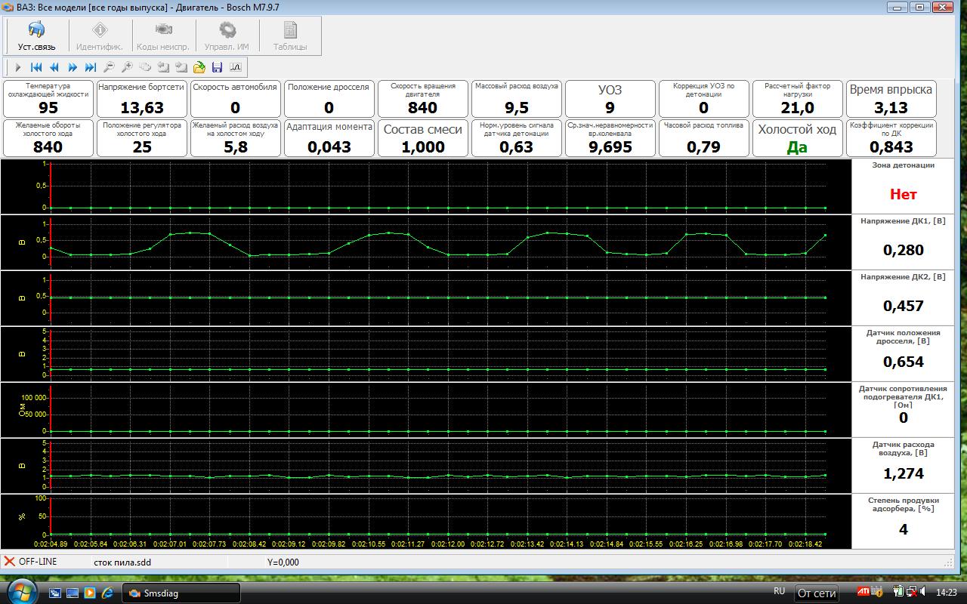Click the Зона детонации graph label
The image size is (967, 604).
[903, 165]
